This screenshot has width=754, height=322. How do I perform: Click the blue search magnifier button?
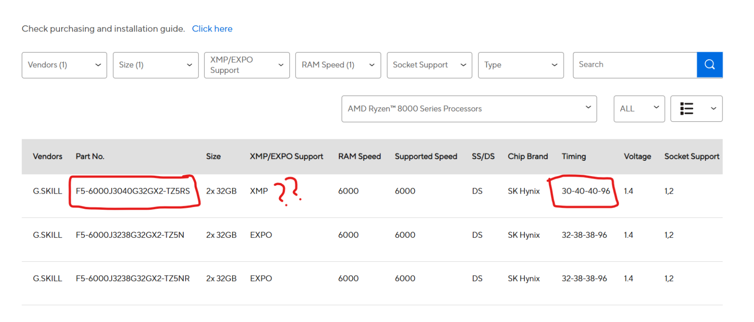coord(709,65)
